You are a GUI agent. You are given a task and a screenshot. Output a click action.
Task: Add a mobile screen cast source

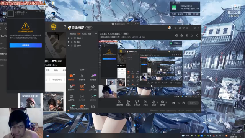[137, 103]
